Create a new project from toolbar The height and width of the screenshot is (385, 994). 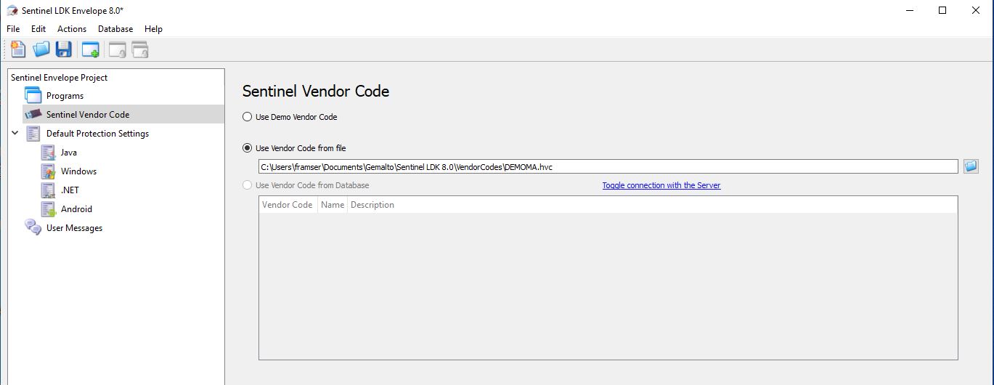[x=18, y=49]
